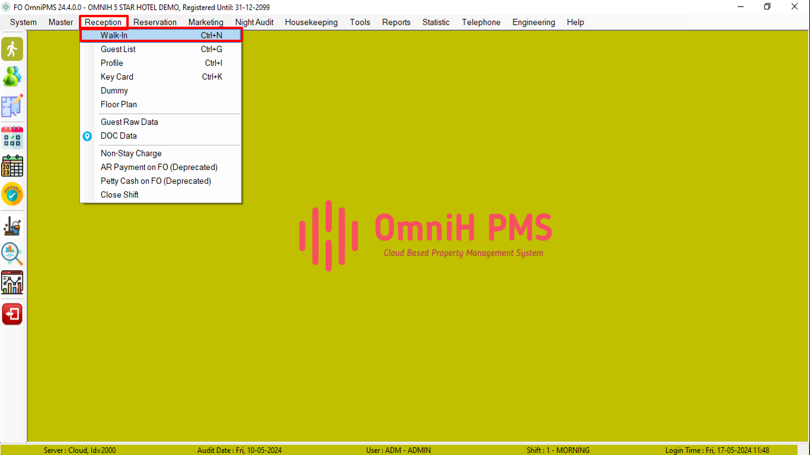Select Guest List menu entry

[161, 49]
